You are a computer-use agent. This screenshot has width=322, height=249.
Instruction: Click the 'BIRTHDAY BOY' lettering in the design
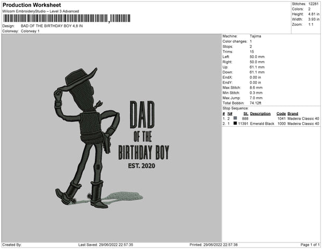pyautogui.click(x=144, y=152)
